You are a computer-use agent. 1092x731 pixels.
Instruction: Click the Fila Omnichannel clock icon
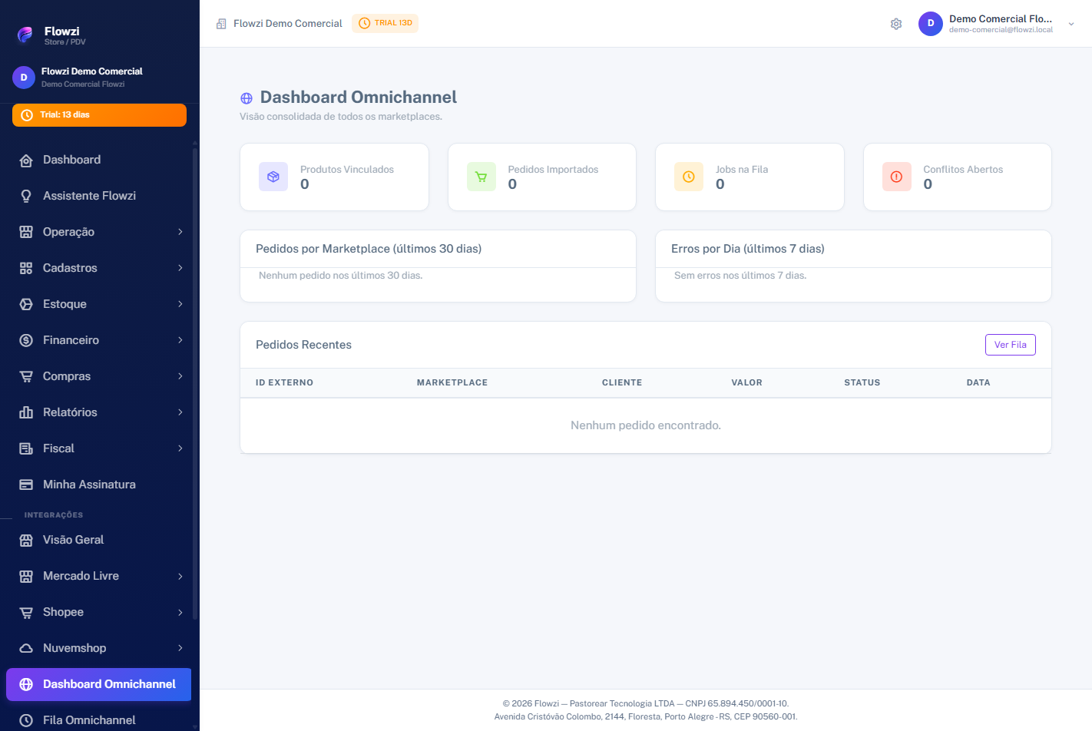[26, 720]
